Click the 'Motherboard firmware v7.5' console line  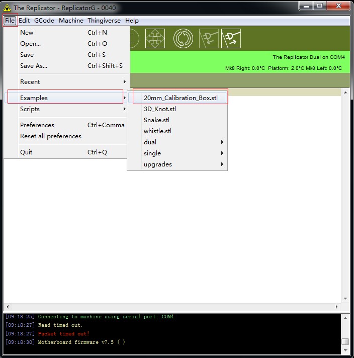[81, 342]
